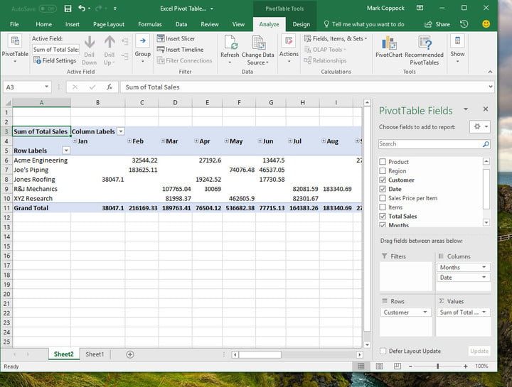Screen dimensions: 512x387
Task: Click the Refresh data icon
Action: [x=230, y=43]
